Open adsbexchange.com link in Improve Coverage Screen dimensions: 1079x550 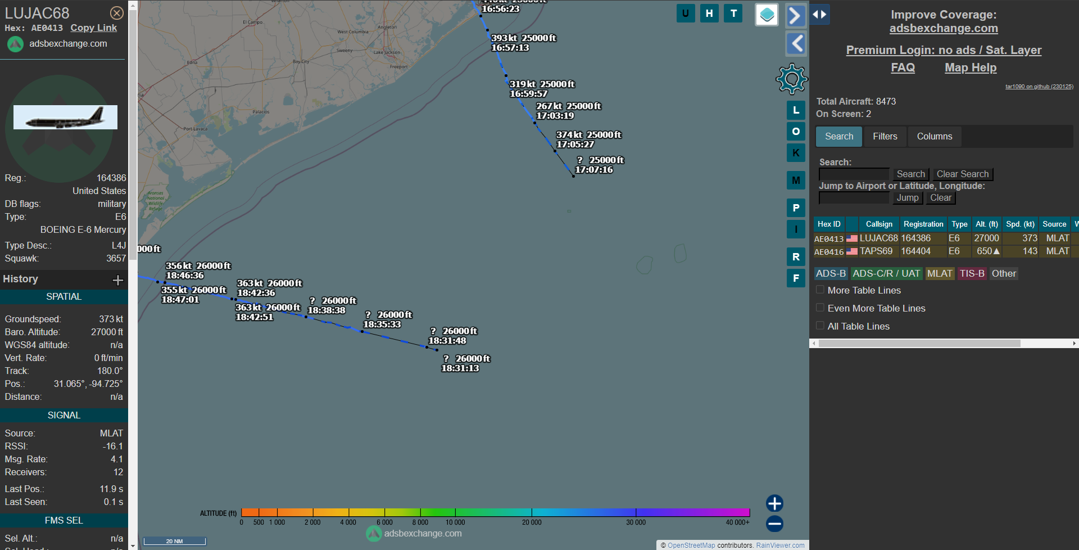point(944,28)
